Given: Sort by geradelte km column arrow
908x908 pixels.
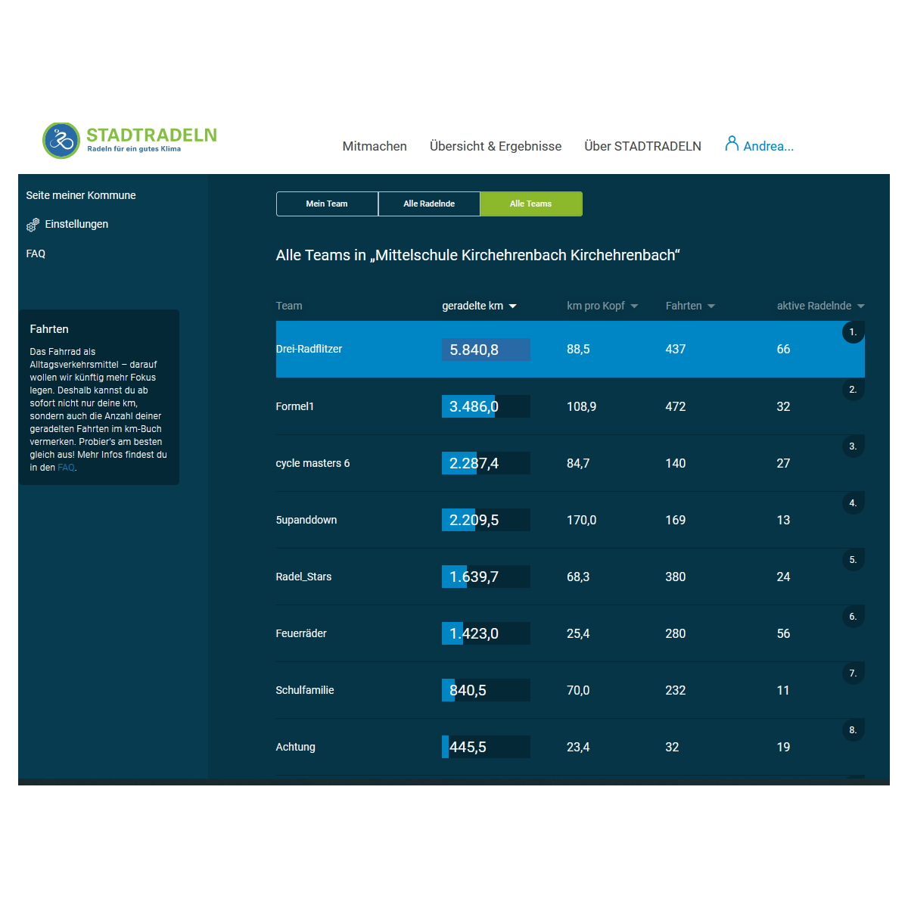Looking at the screenshot, I should [x=512, y=306].
